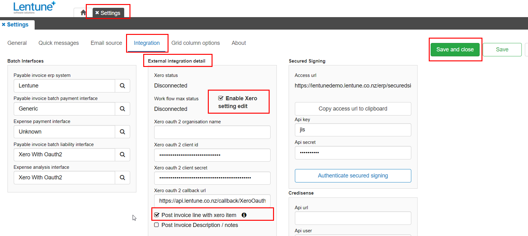Toggle Enable Xero setting edit checkbox
The image size is (528, 236).
pyautogui.click(x=221, y=98)
